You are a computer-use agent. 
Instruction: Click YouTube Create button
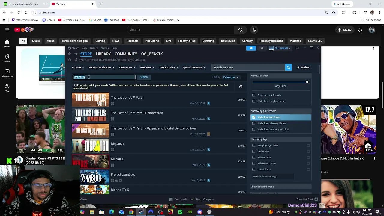point(344,30)
